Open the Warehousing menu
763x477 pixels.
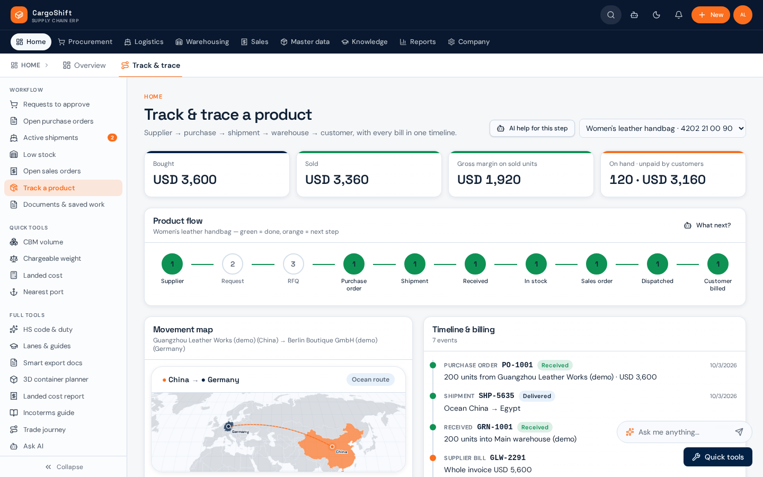[x=202, y=42]
